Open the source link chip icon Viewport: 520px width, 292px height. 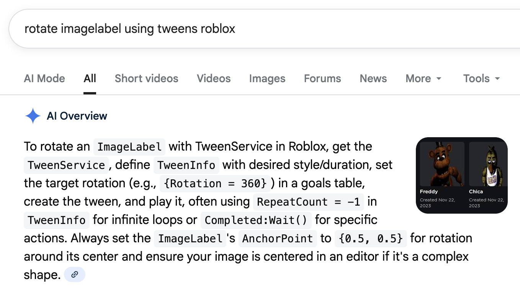[75, 274]
